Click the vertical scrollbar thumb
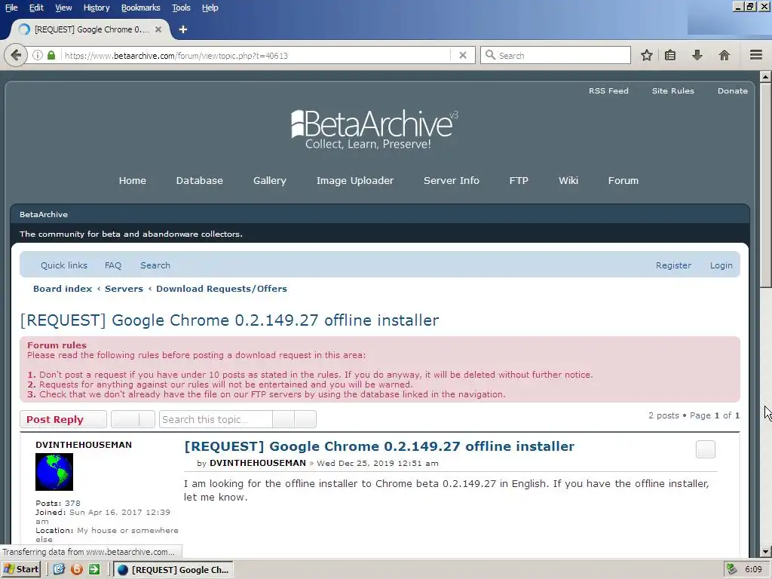This screenshot has width=772, height=579. pos(766,184)
